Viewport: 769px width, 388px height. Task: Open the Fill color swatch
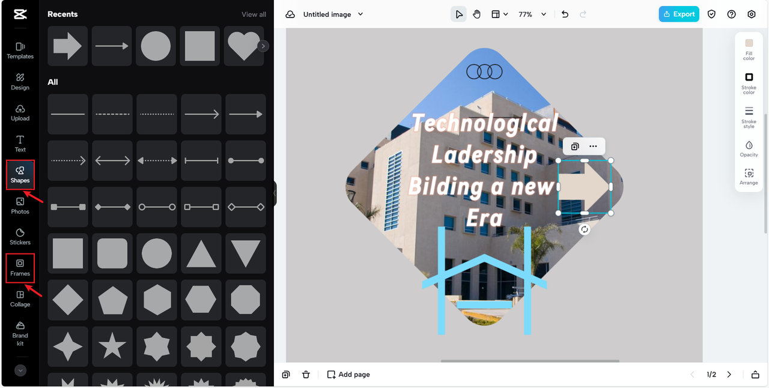pyautogui.click(x=749, y=49)
